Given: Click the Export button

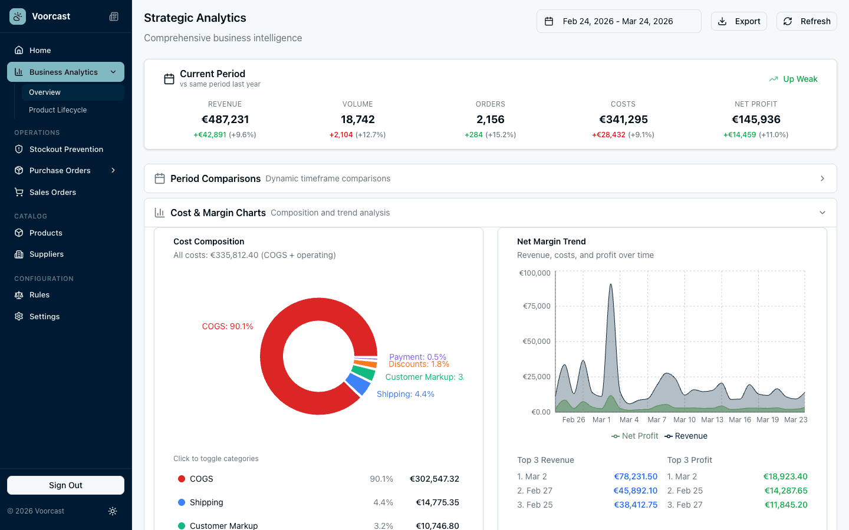Looking at the screenshot, I should (739, 21).
